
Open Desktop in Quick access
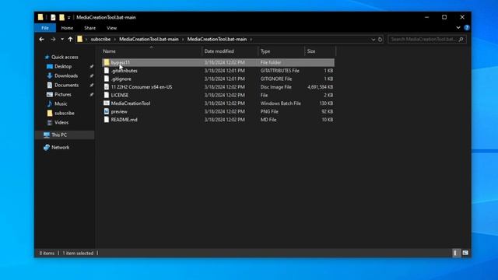63,66
